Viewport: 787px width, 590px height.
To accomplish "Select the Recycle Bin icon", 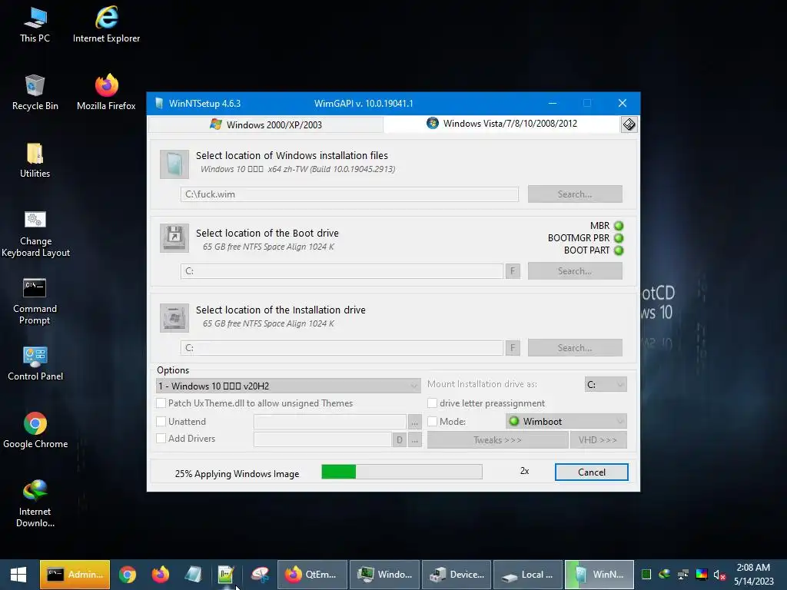I will 35,93.
